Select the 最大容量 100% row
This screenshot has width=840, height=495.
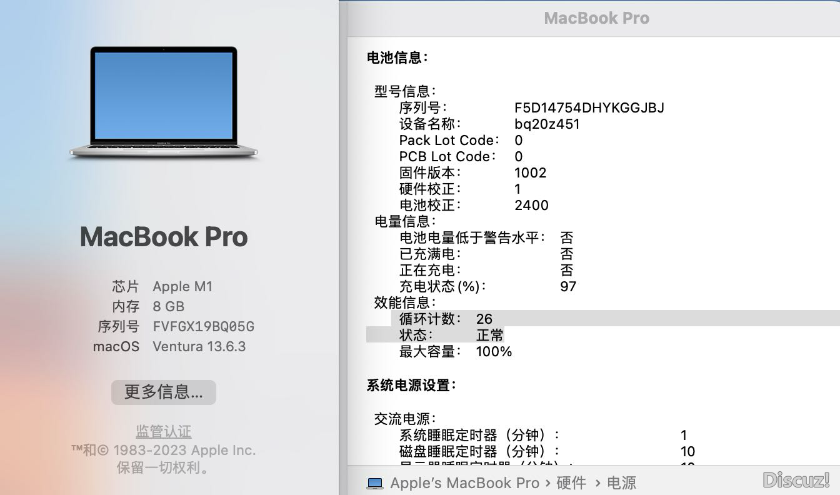[x=456, y=351]
